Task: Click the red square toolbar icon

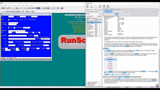Action: tap(48, 8)
